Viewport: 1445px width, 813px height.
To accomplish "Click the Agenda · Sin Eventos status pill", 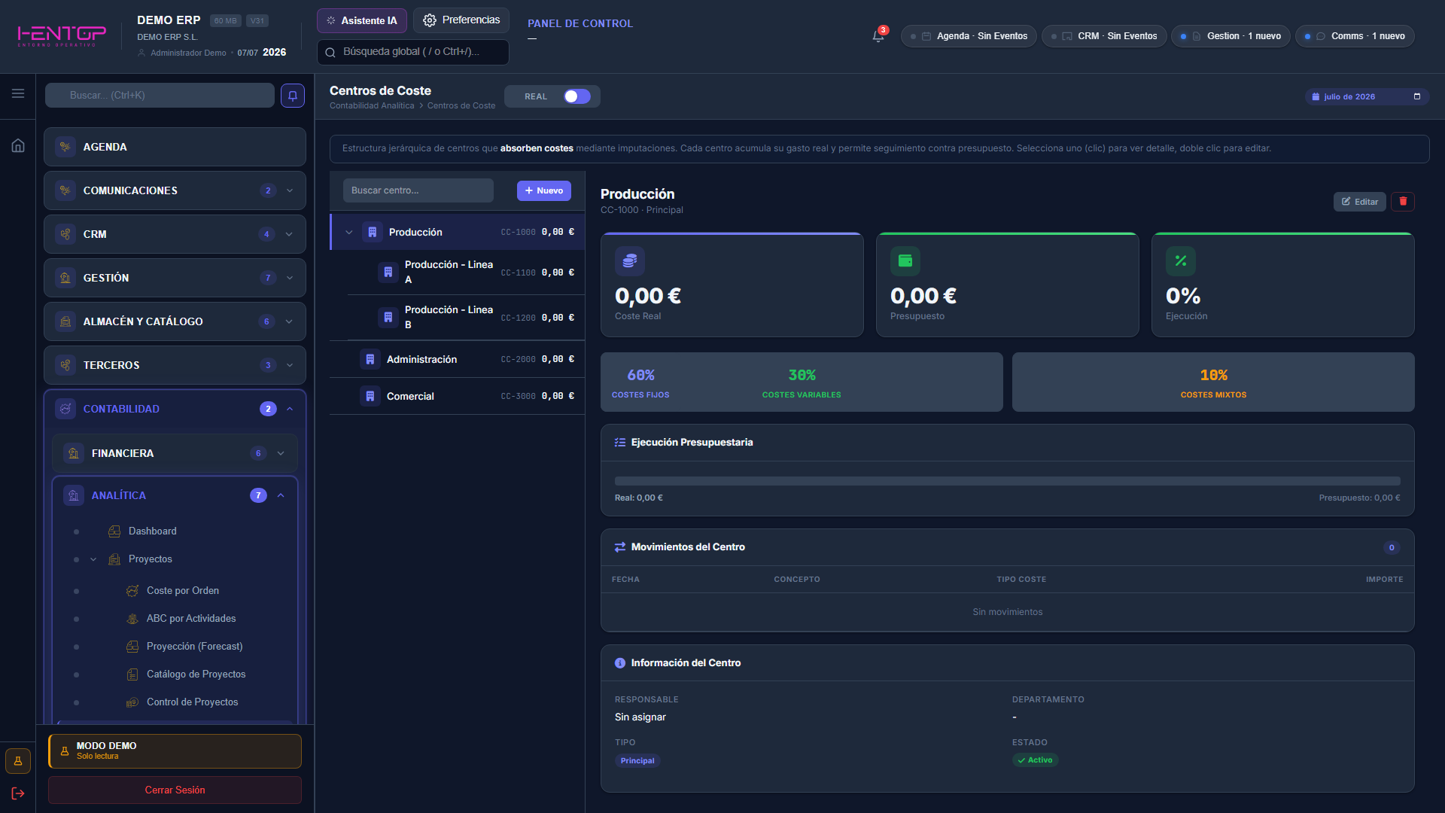I will point(969,36).
